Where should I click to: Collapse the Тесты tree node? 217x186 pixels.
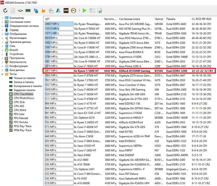click(x=2, y=74)
